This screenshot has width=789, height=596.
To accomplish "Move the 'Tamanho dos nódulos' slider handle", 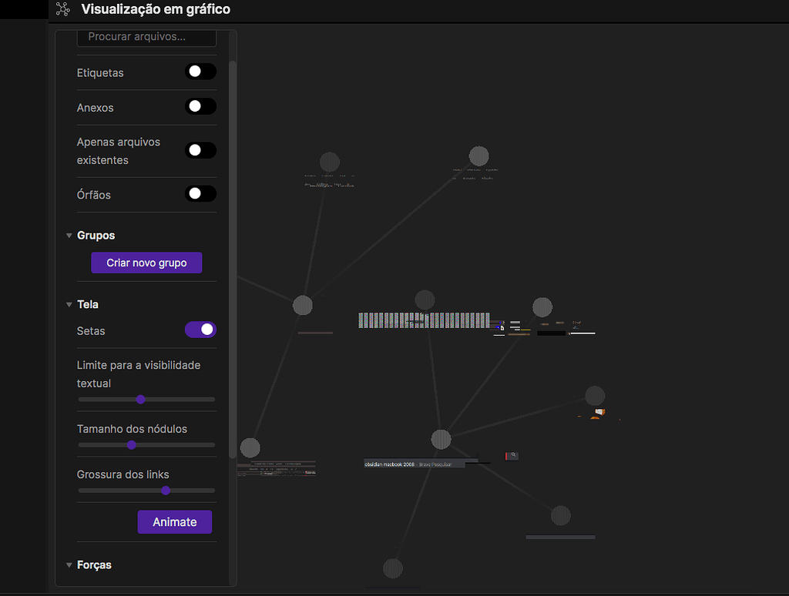I will (131, 444).
